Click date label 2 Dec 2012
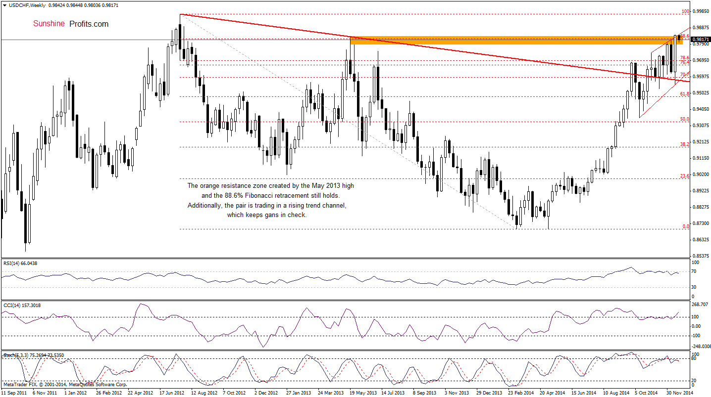This screenshot has width=711, height=397. 266,393
